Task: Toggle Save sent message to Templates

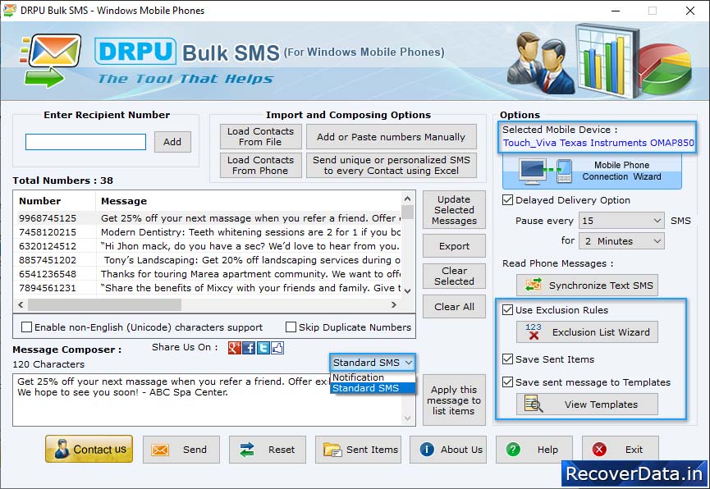Action: (507, 382)
